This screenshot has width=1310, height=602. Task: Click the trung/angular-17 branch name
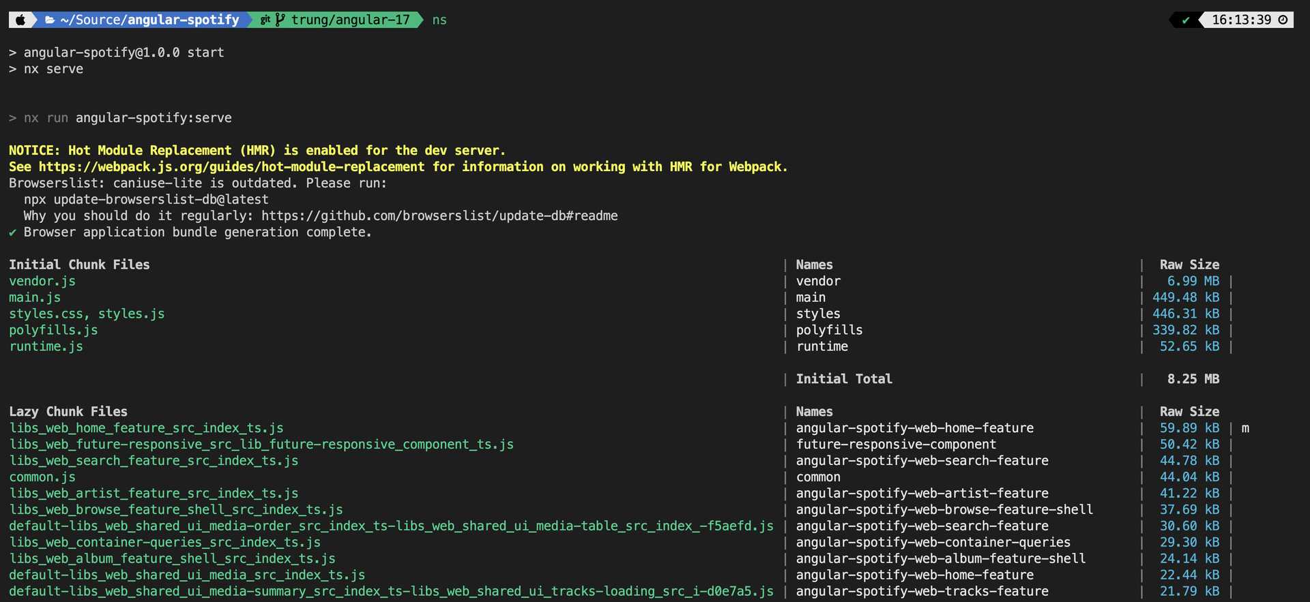[x=351, y=20]
